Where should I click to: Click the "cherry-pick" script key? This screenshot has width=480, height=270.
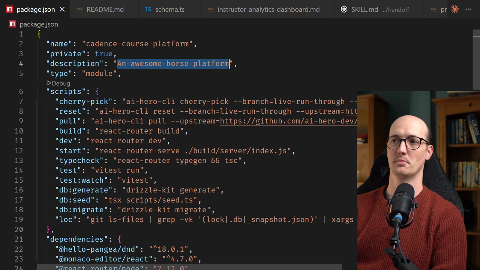84,102
